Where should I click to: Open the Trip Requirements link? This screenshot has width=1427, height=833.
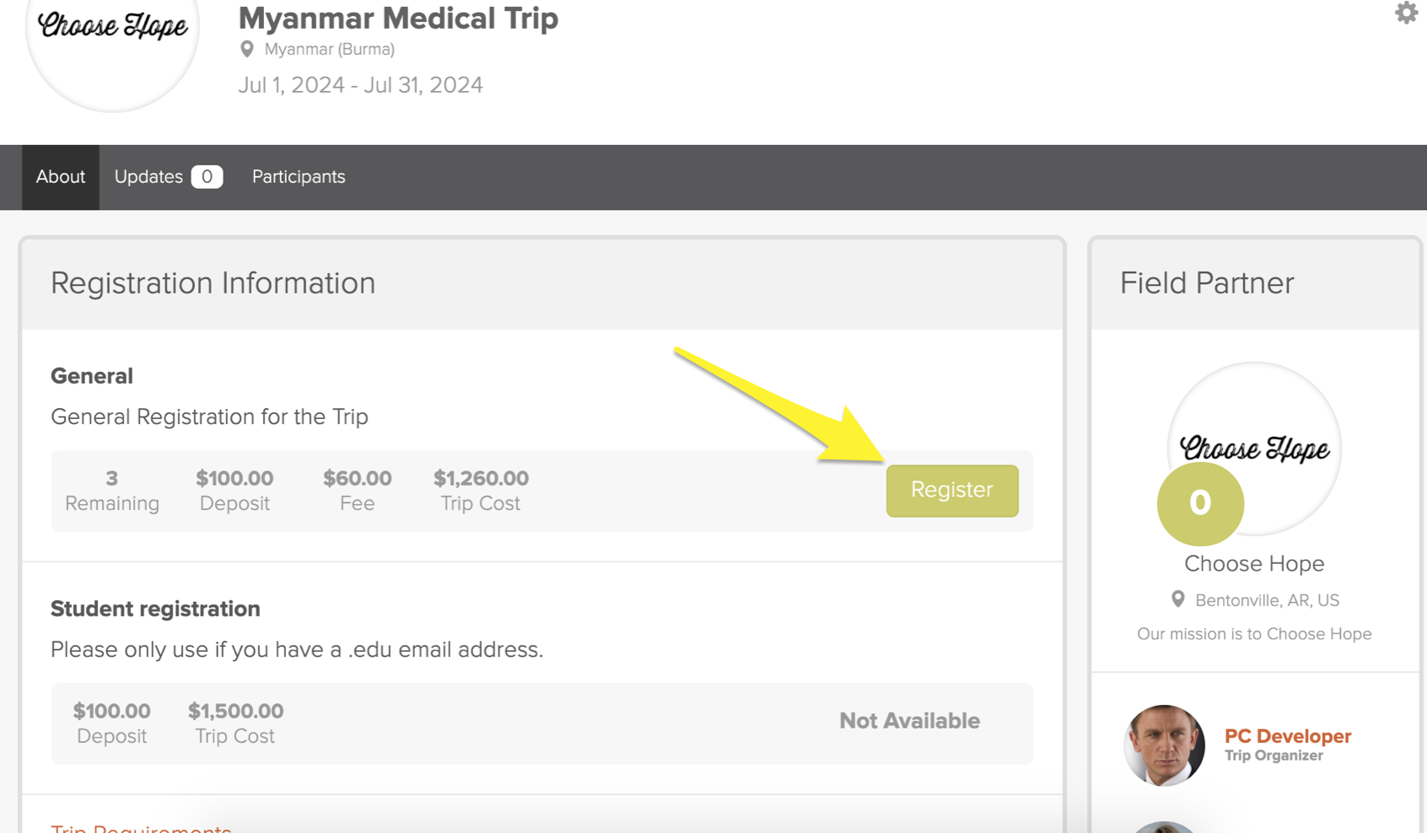(141, 828)
